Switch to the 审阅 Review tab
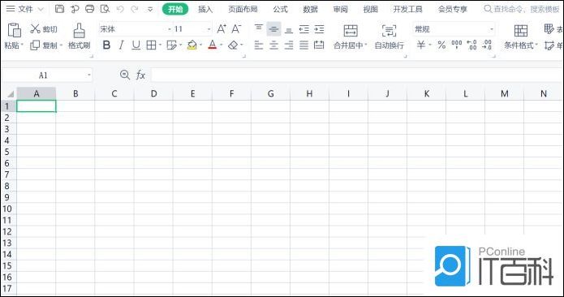Image resolution: width=564 pixels, height=297 pixels. 340,9
